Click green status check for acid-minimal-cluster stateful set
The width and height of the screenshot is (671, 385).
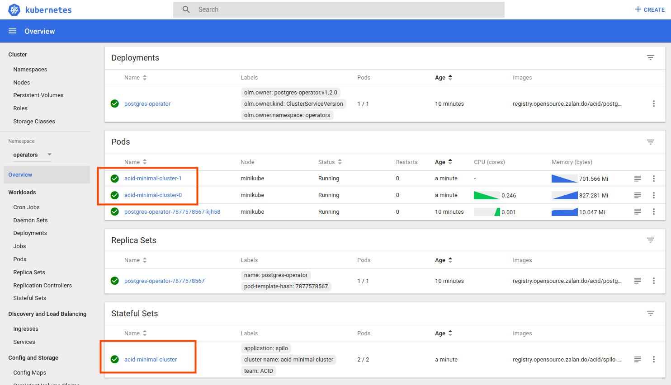click(115, 359)
